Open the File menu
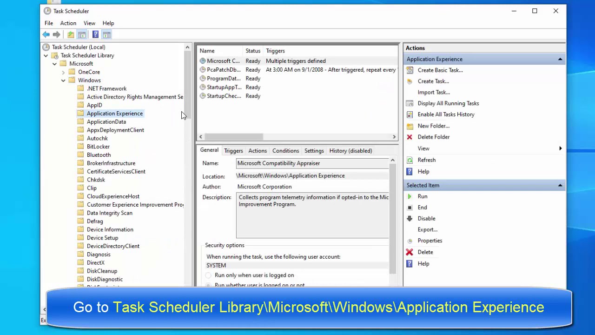 click(x=49, y=23)
